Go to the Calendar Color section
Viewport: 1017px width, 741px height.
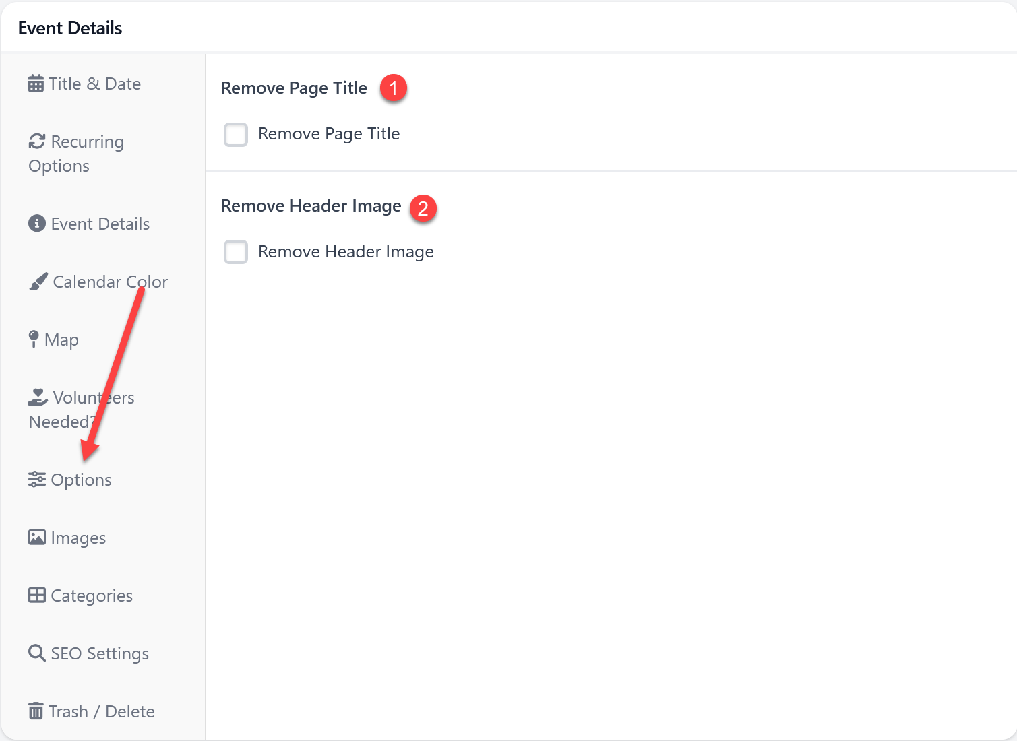110,282
